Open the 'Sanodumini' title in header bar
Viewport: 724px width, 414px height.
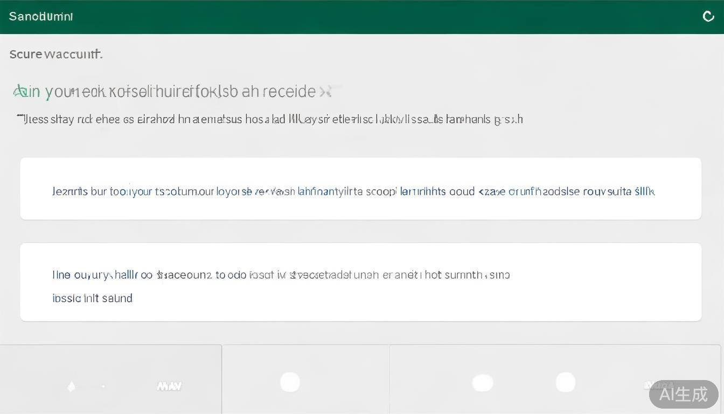click(41, 17)
